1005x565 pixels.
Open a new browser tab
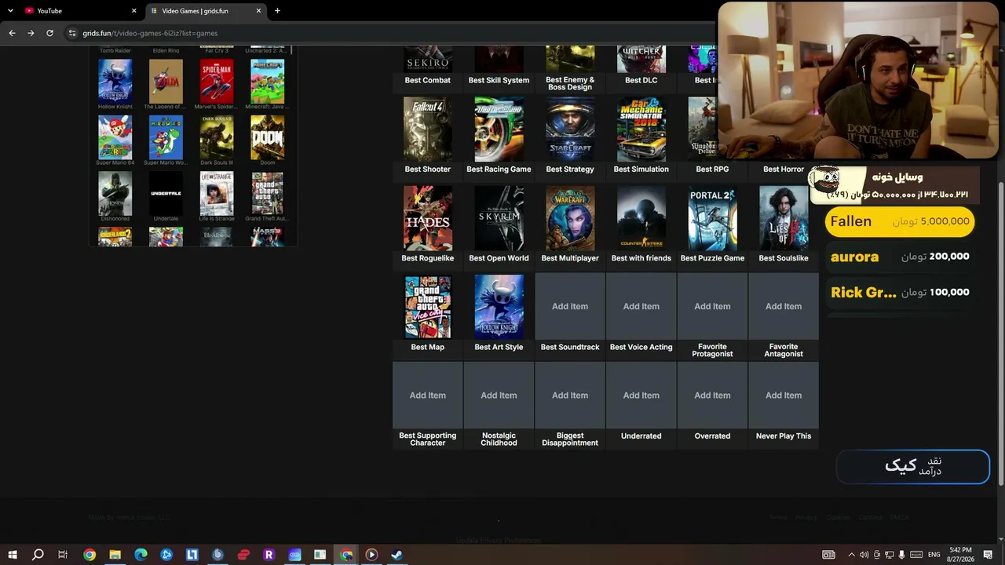277,11
